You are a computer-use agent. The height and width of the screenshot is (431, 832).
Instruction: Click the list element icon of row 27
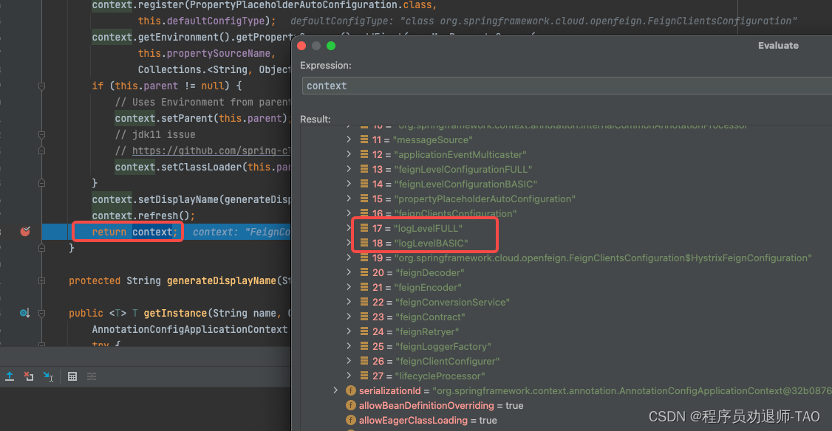[364, 376]
